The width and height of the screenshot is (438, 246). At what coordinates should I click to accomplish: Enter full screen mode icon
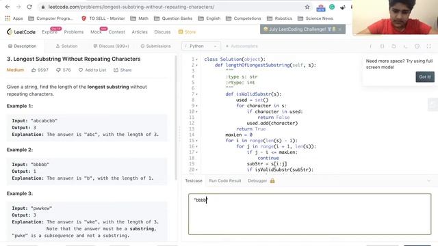click(x=429, y=46)
